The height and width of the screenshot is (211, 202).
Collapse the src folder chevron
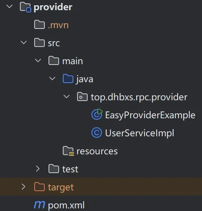(24, 42)
